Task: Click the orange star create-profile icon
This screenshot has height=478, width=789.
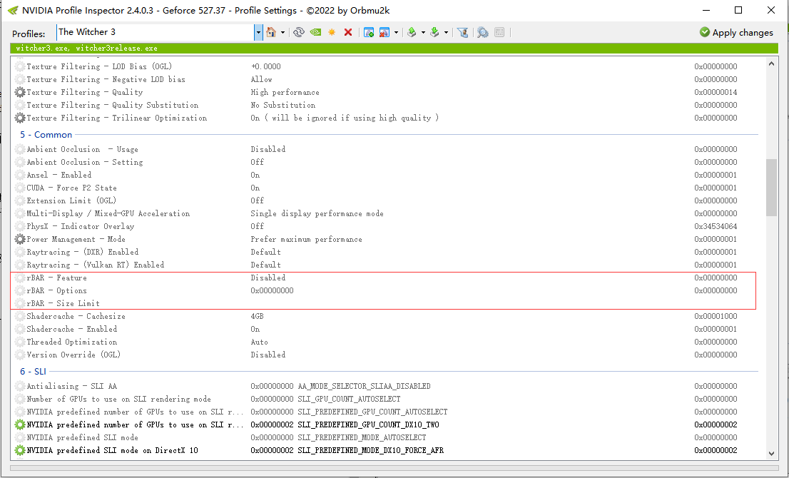Action: click(x=332, y=32)
